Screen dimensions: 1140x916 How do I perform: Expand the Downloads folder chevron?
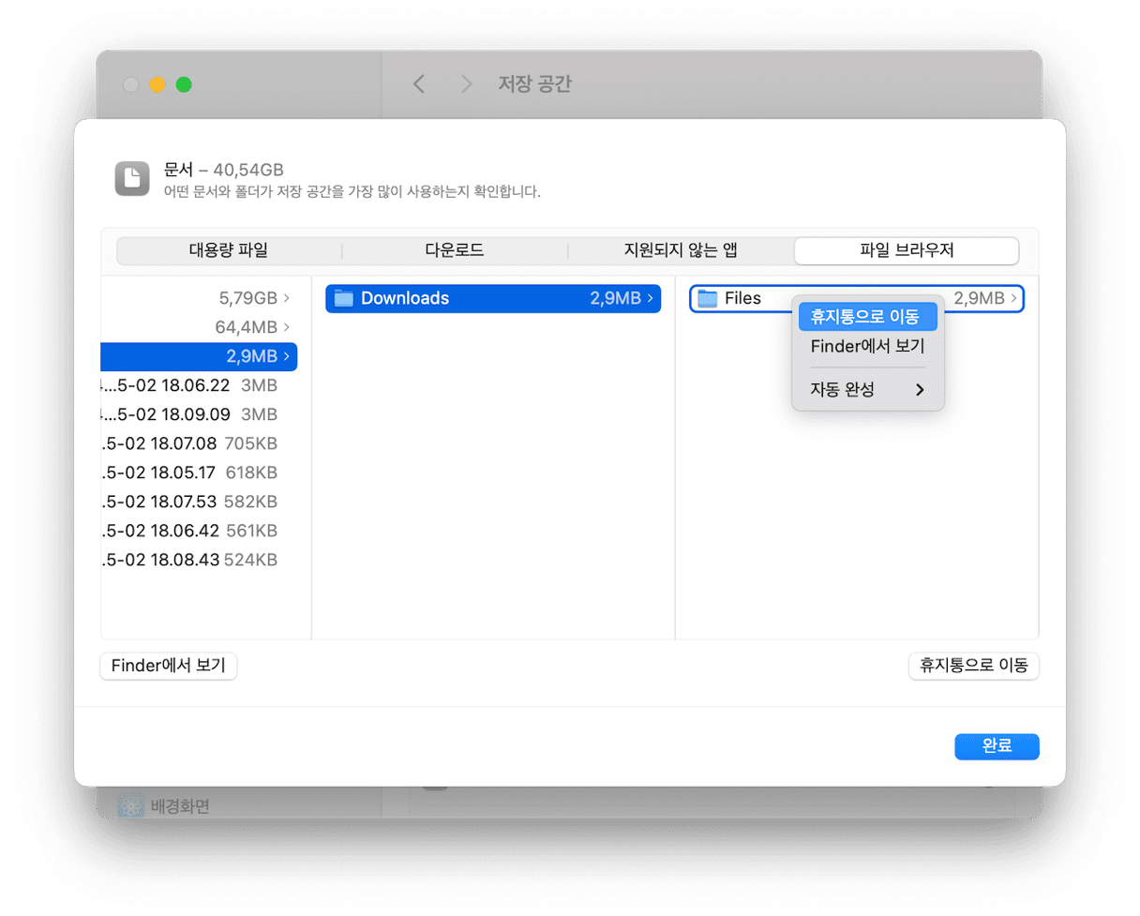tap(650, 298)
